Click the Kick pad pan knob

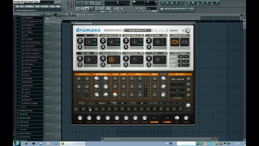(80, 47)
